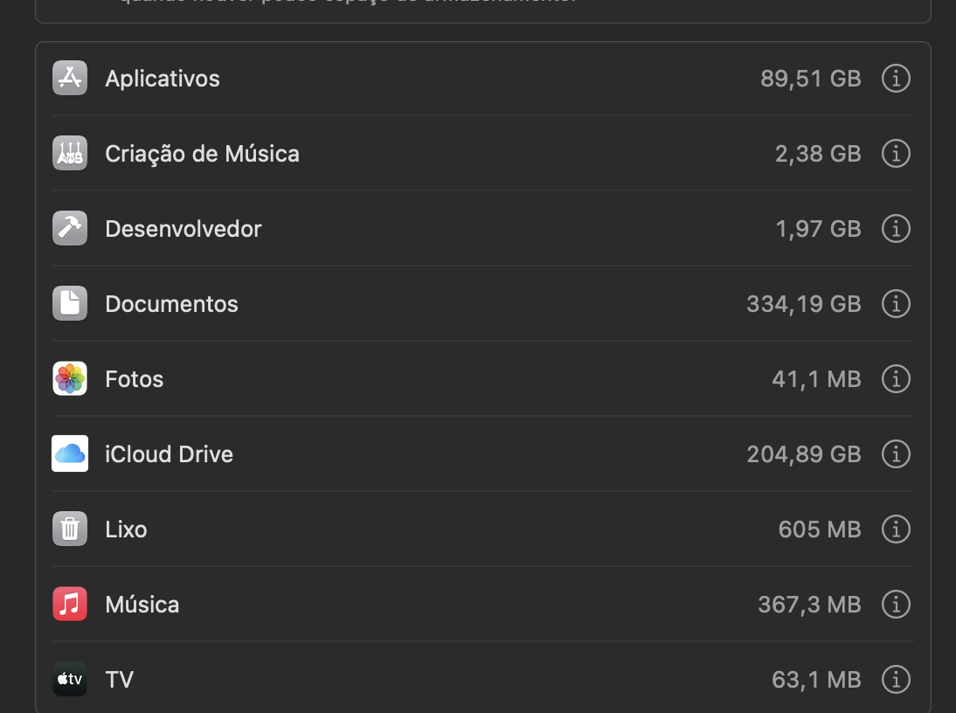Click the iCloud Drive cloud icon
The image size is (956, 713).
coord(70,454)
